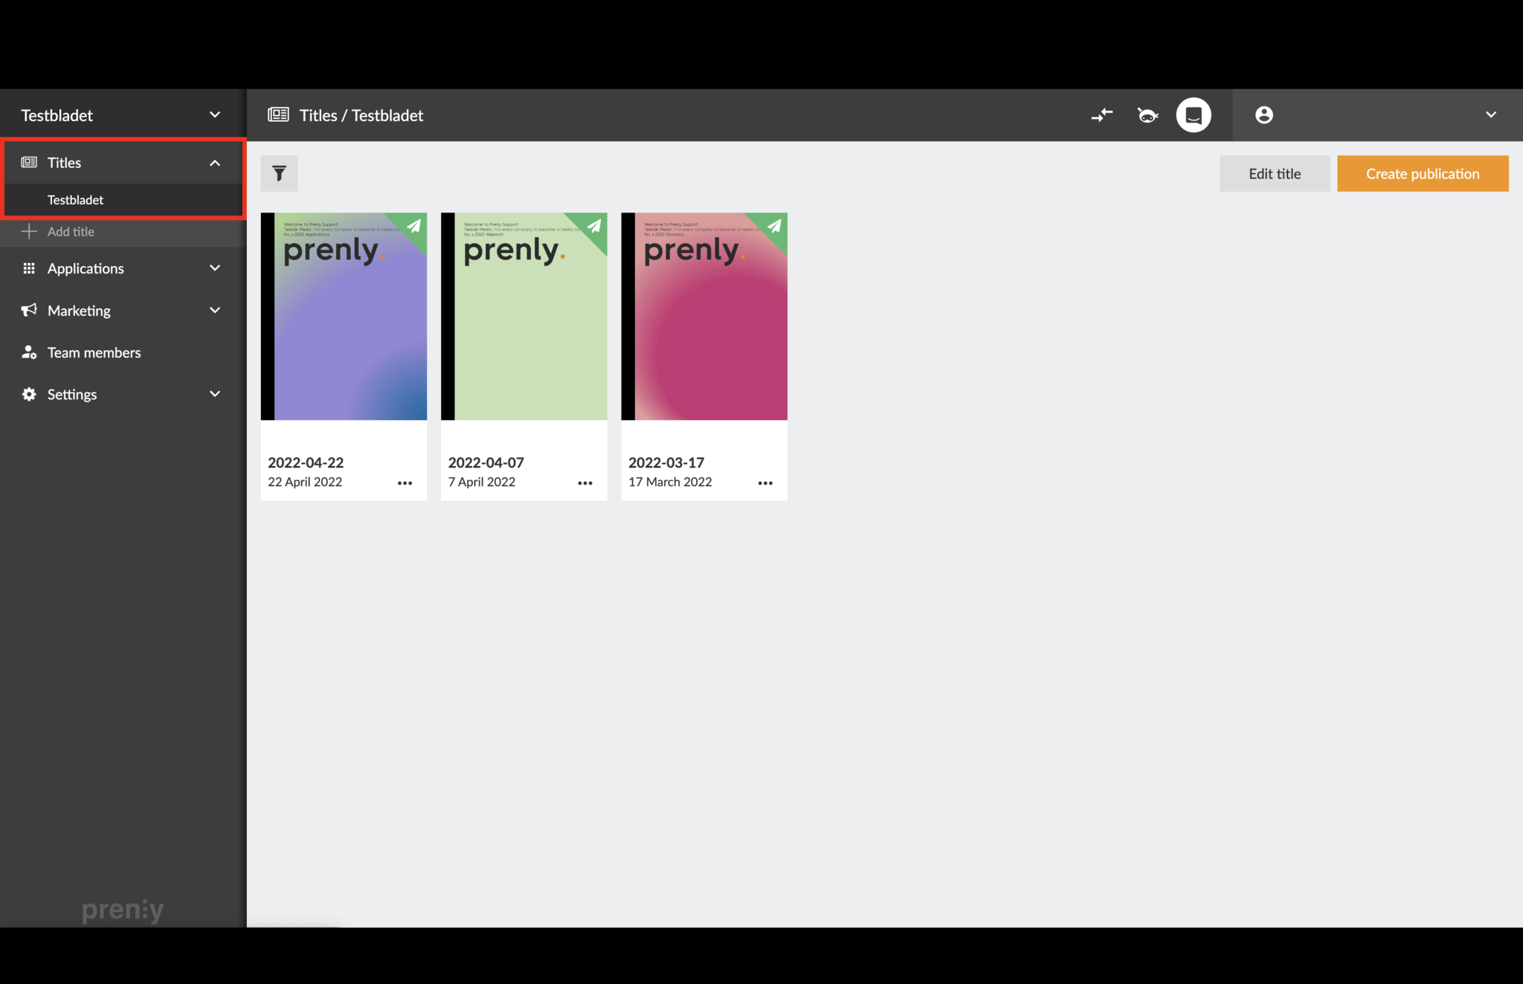Screen dimensions: 1523x984
Task: Click the user account avatar icon
Action: tap(1263, 115)
